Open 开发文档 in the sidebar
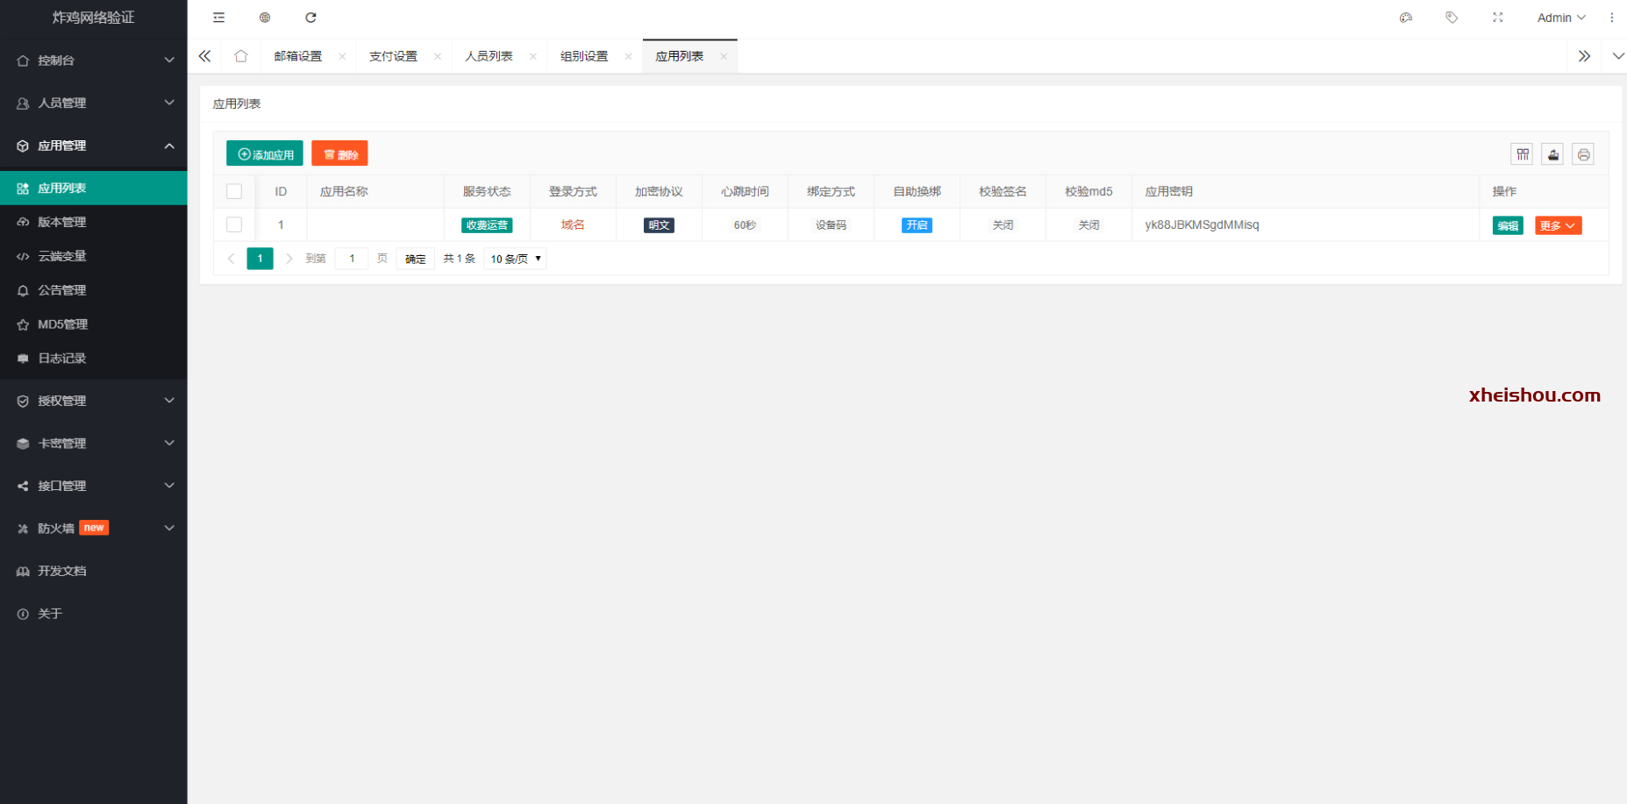Viewport: 1627px width, 804px height. tap(94, 571)
